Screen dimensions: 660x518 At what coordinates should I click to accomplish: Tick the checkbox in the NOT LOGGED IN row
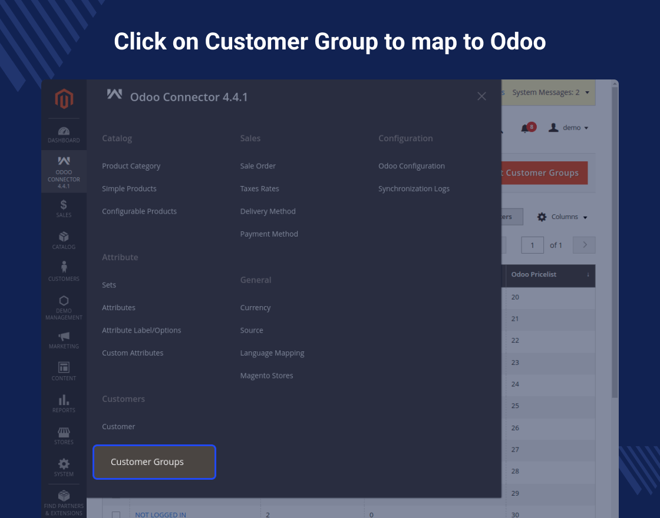pyautogui.click(x=116, y=514)
